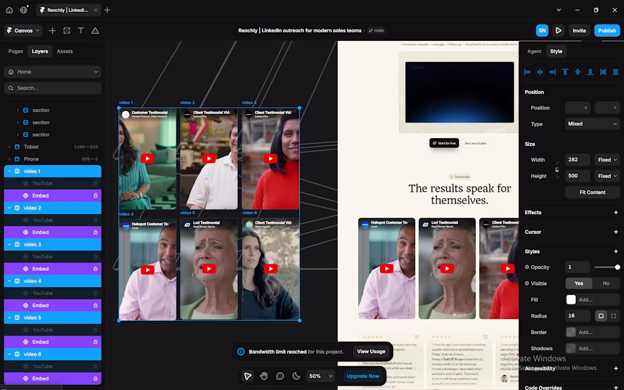Align selection to bottom edge
This screenshot has height=390, width=624.
point(590,72)
